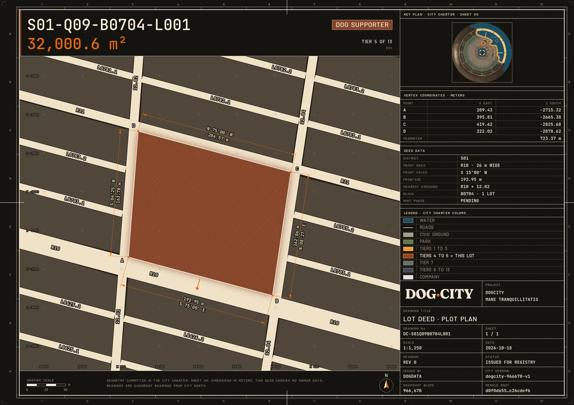Click lot label L0703.2 on the map
Screen dimensions: 574x405
click(76, 156)
